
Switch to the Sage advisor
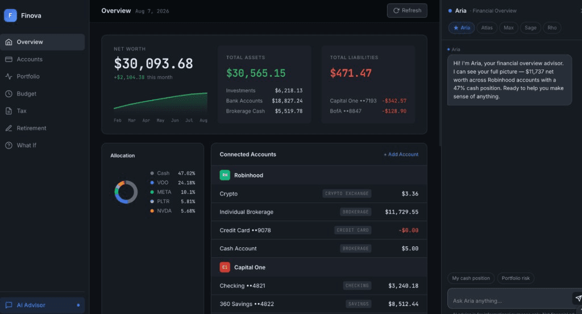coord(530,27)
